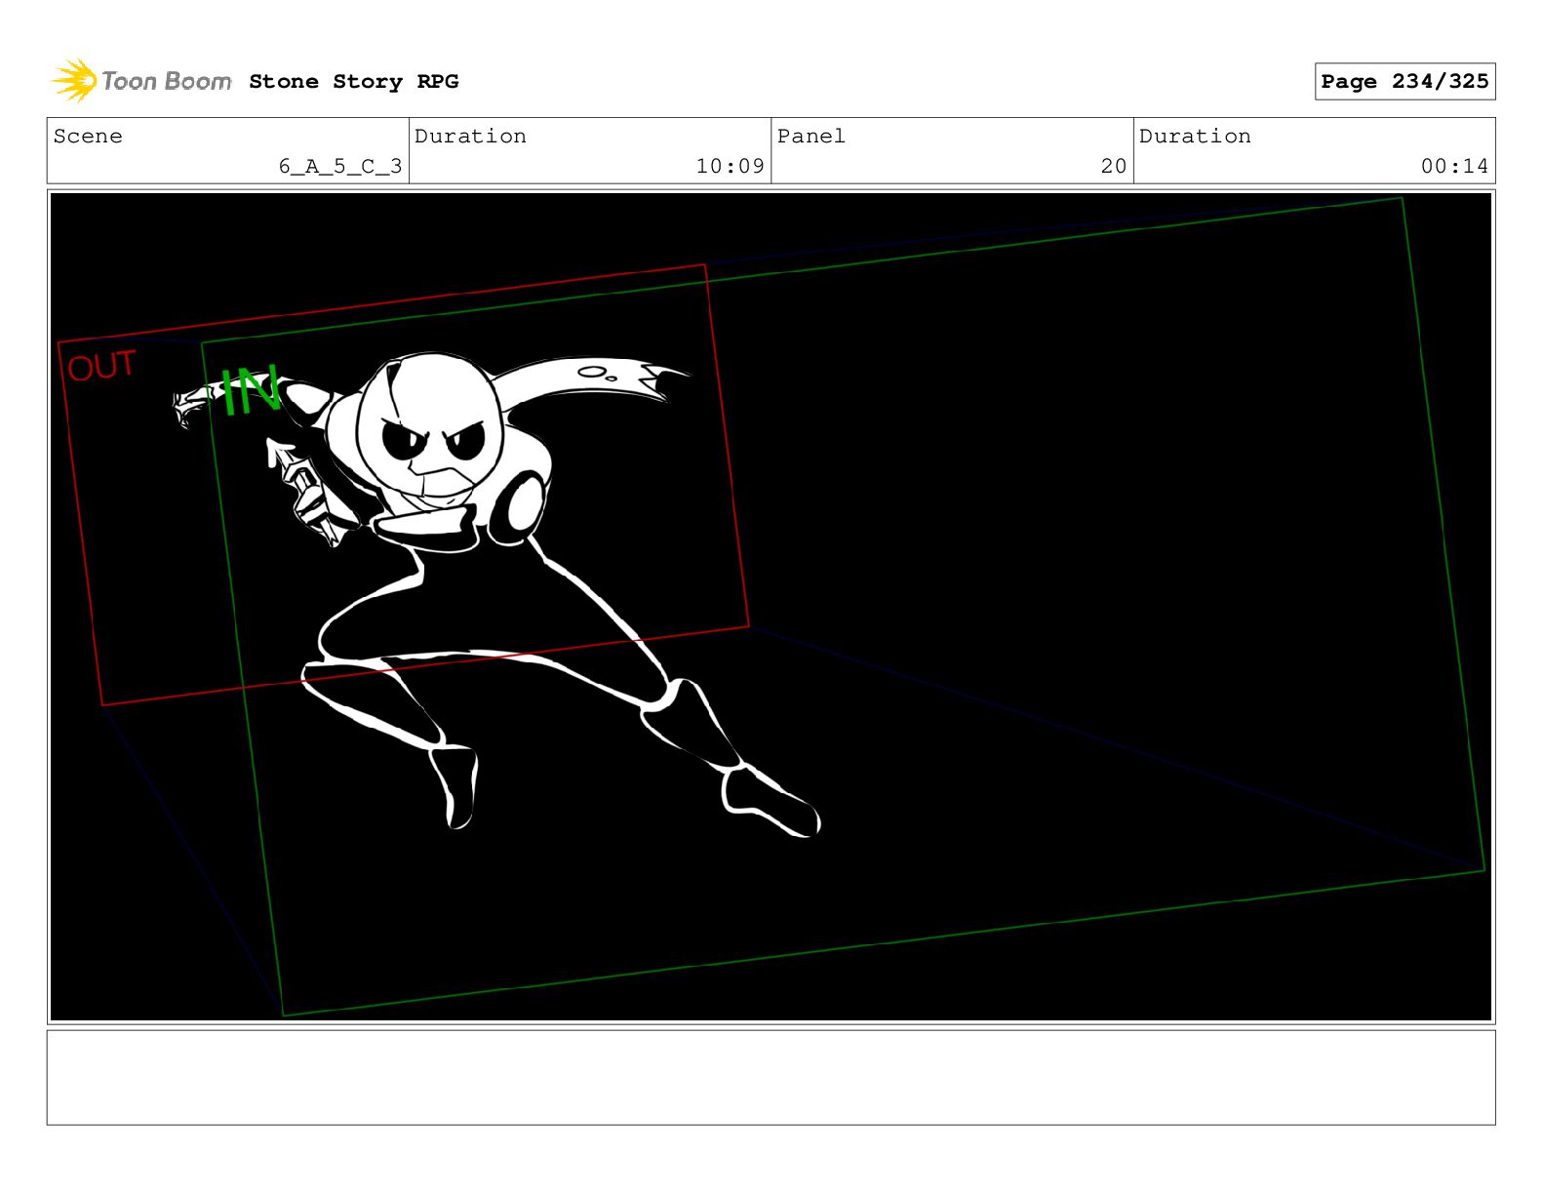Click the 'Page 234/325' box
The height and width of the screenshot is (1195, 1543).
1405,82
